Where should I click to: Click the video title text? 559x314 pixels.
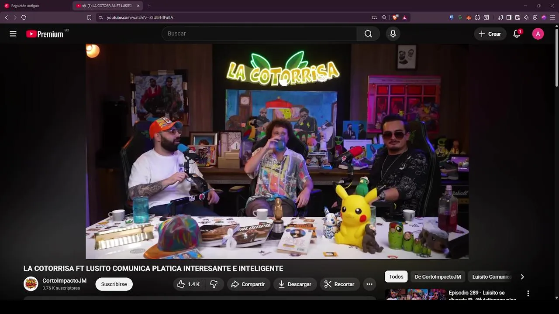click(x=153, y=269)
